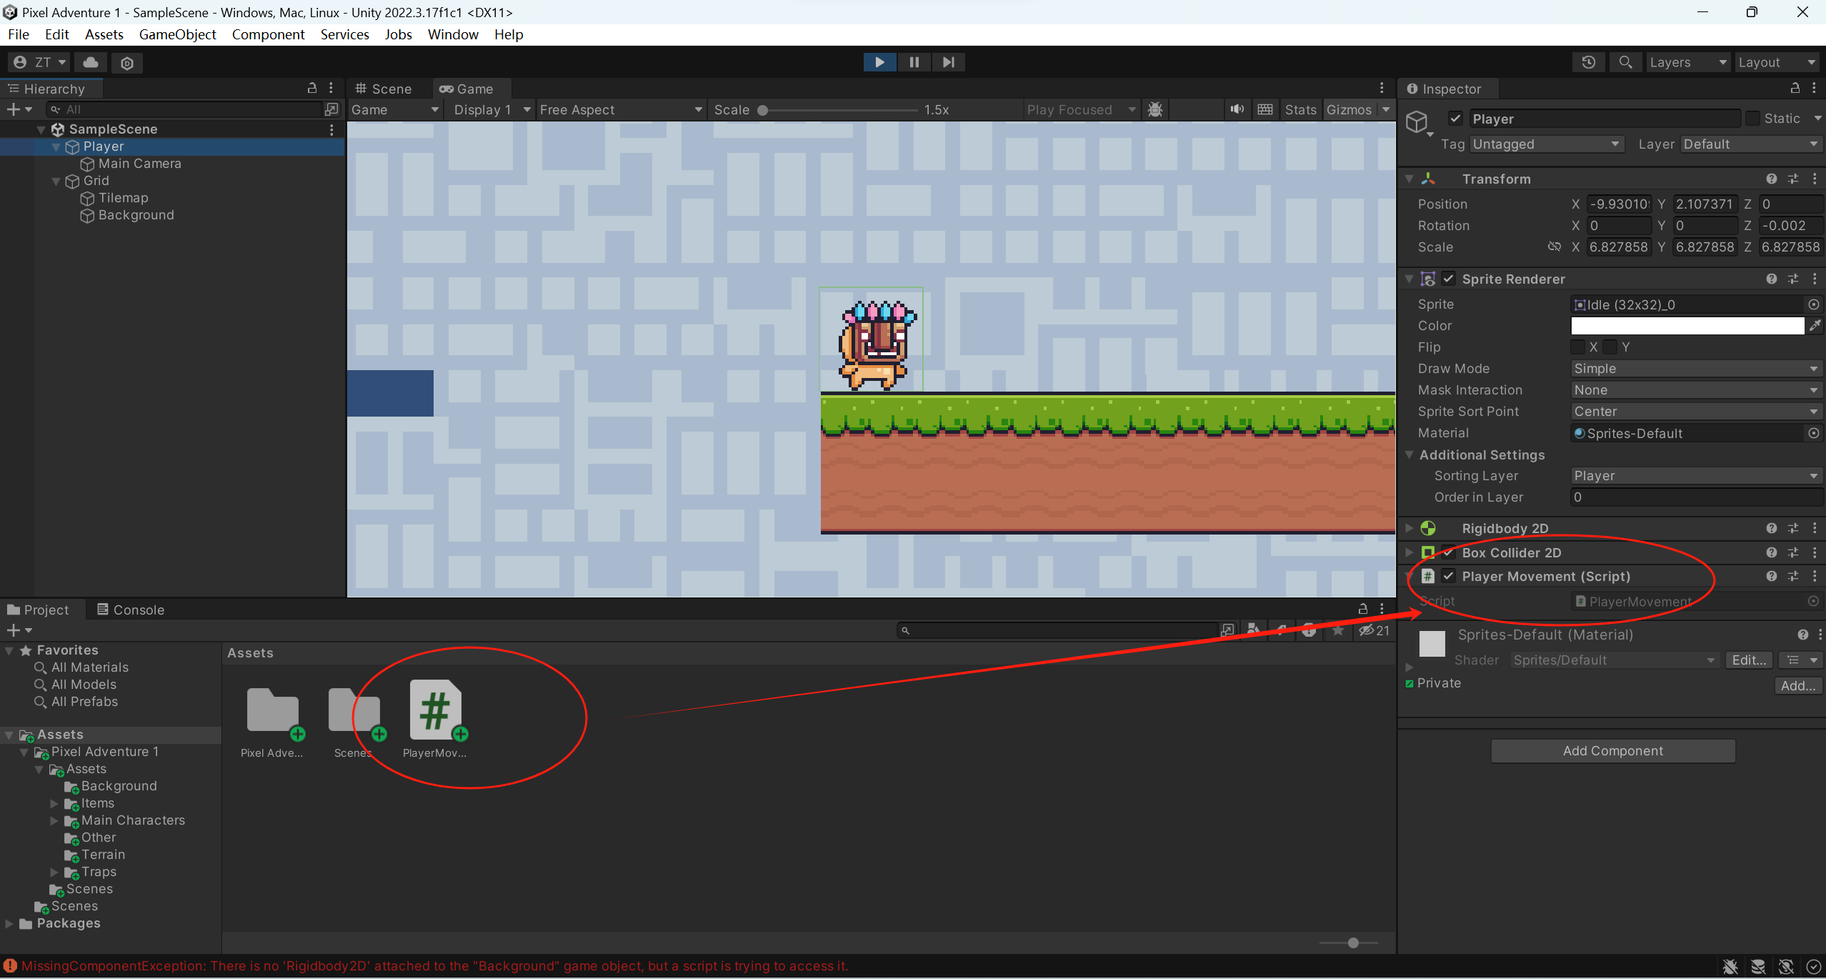Click the Add Component button
The height and width of the screenshot is (979, 1826).
[x=1612, y=750]
